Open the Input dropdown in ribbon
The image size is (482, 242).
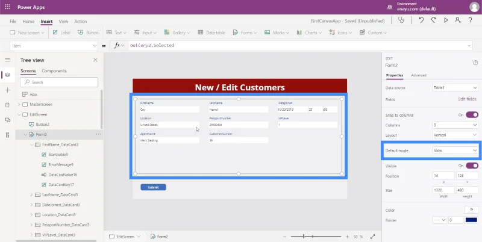pos(145,33)
